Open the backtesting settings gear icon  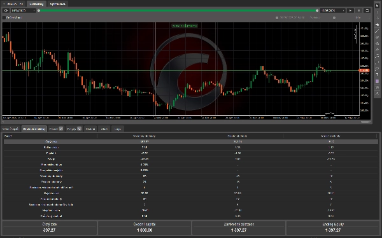pyautogui.click(x=6, y=10)
